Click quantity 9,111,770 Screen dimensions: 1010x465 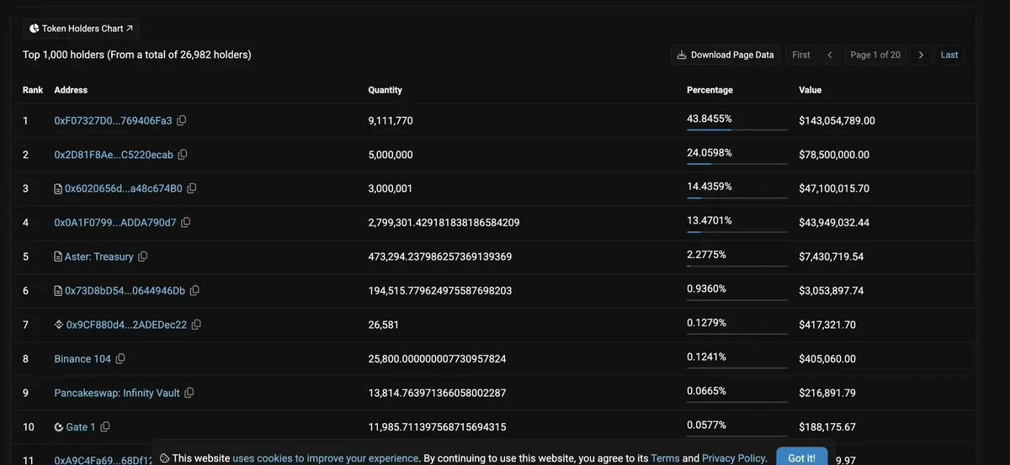391,121
